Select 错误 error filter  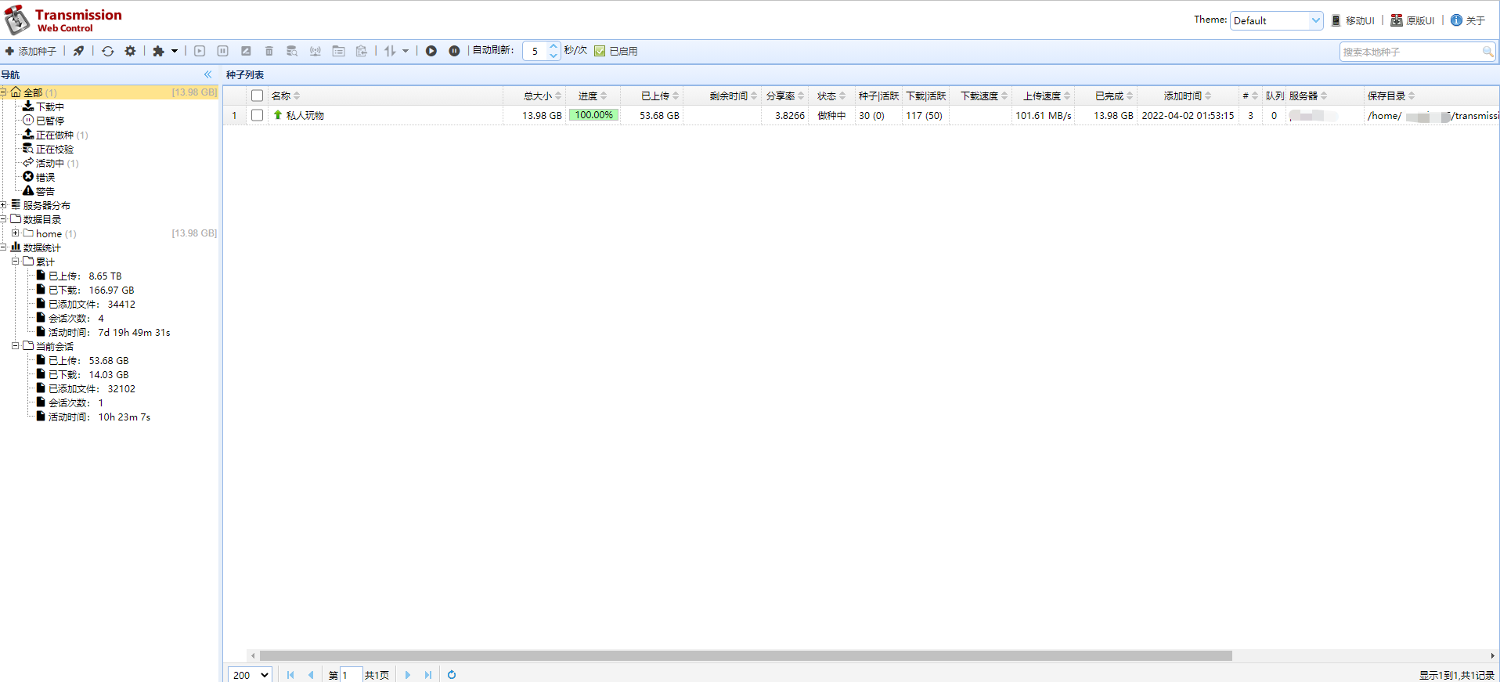click(x=45, y=177)
